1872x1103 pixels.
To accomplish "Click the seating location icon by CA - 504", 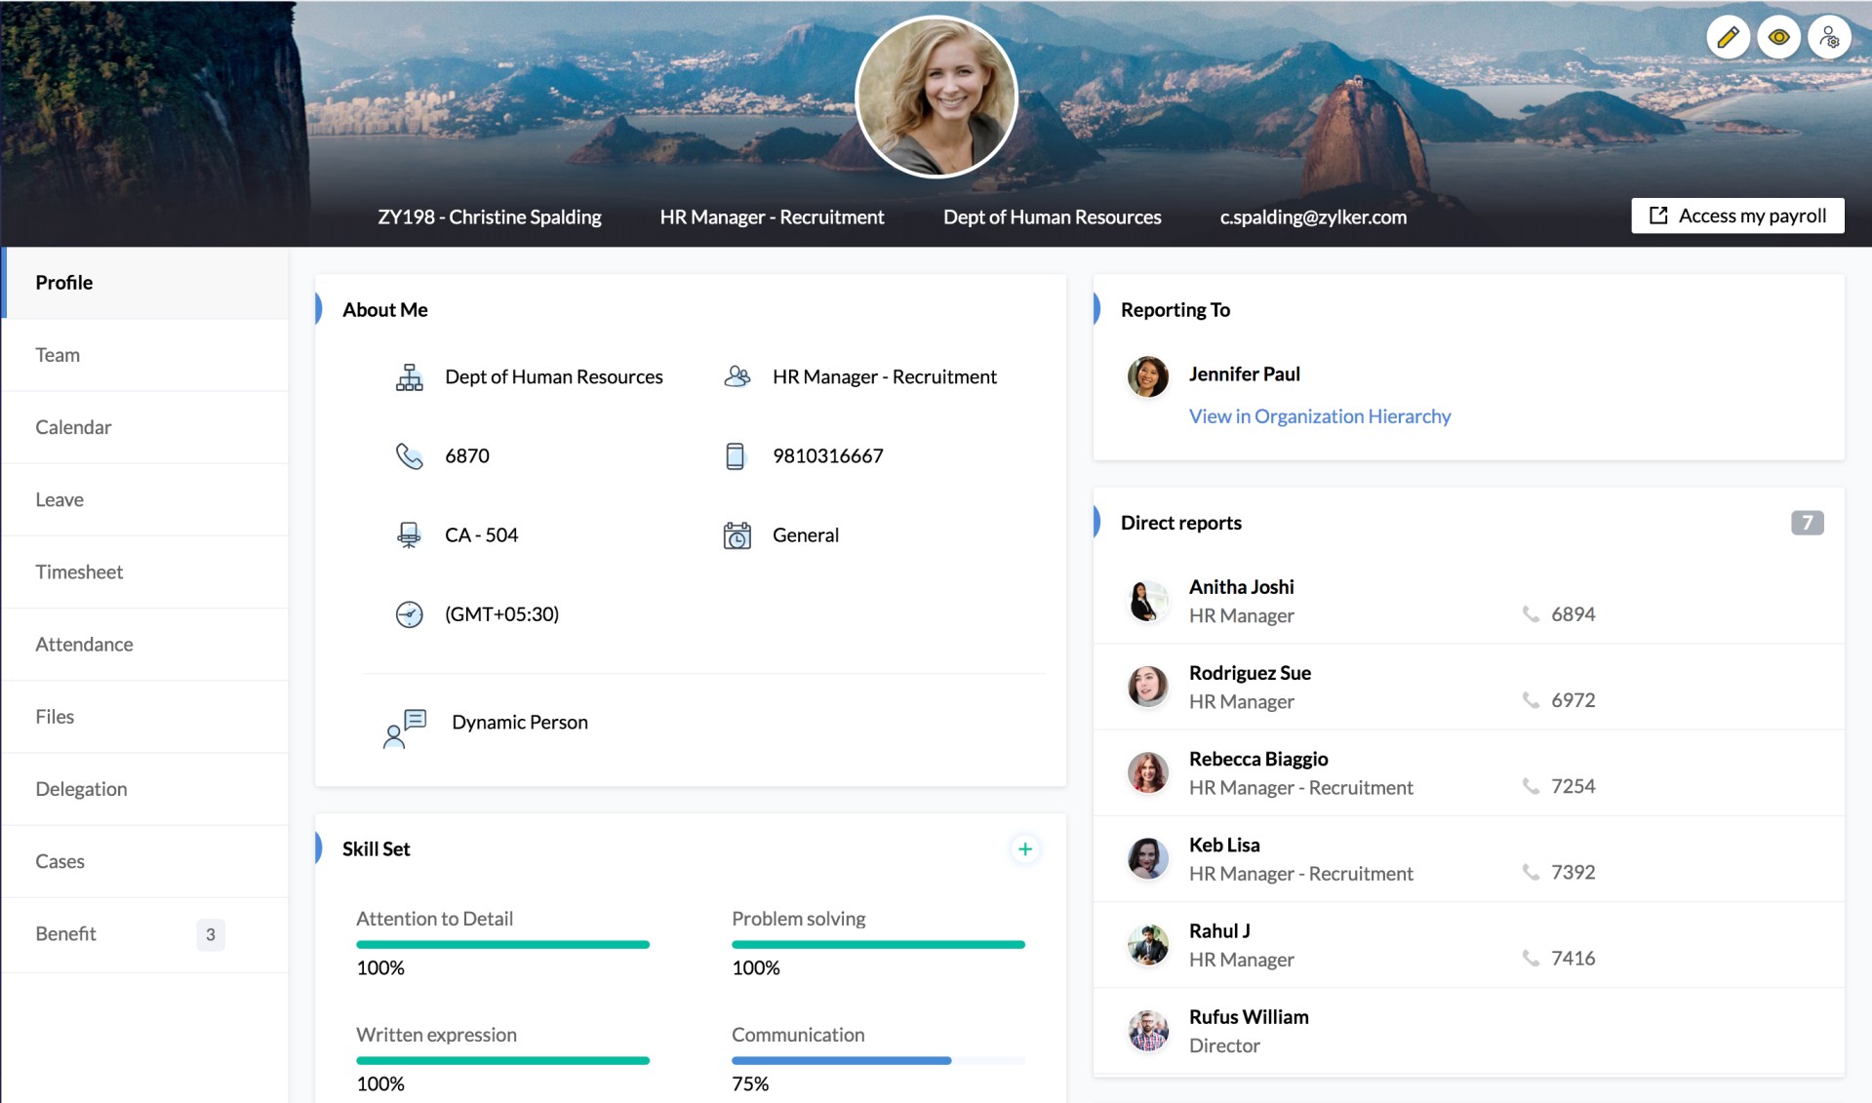I will click(x=409, y=535).
